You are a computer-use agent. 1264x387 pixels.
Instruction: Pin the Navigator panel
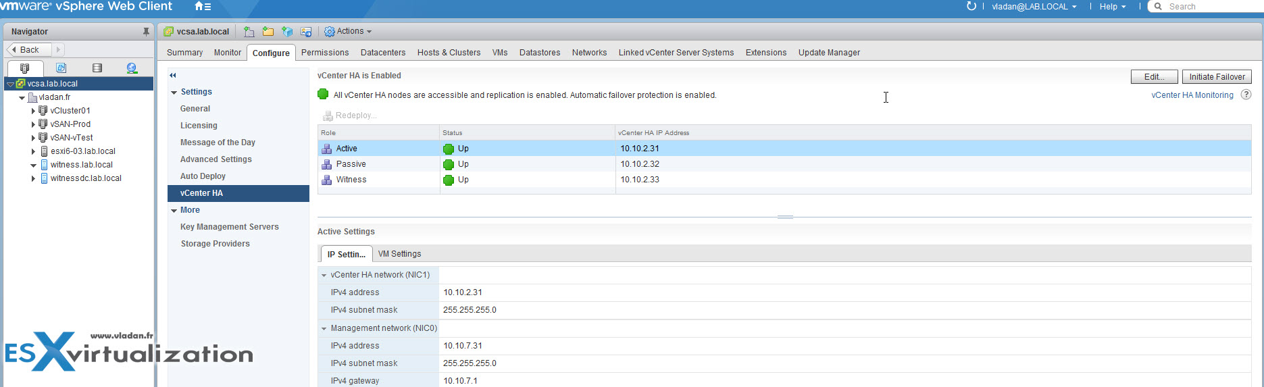click(146, 32)
